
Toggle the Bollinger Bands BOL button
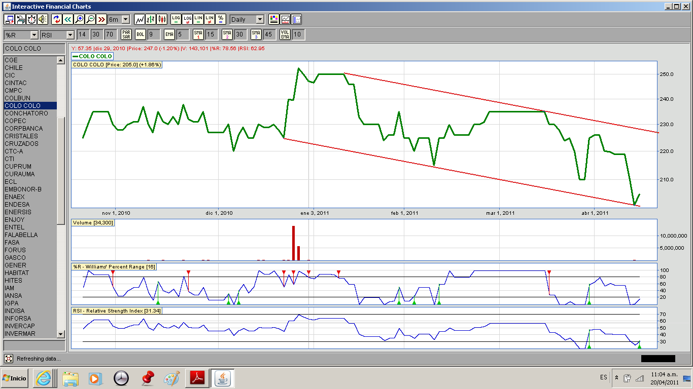point(141,34)
